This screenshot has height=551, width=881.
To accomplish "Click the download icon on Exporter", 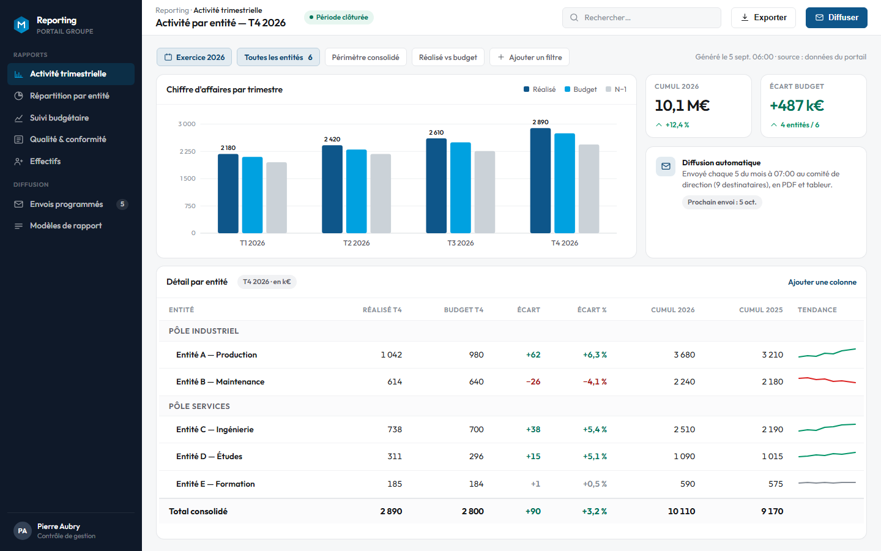I will point(745,18).
